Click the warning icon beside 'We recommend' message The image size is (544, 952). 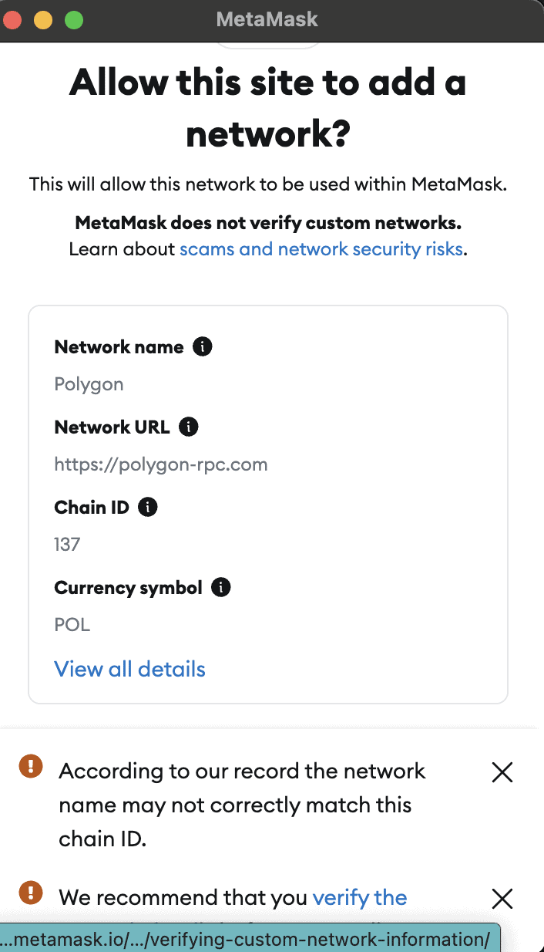coord(31,893)
